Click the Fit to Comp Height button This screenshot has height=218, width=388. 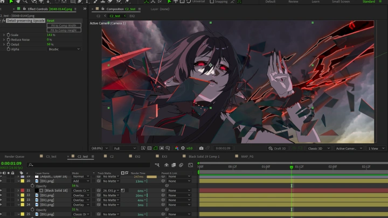64,30
